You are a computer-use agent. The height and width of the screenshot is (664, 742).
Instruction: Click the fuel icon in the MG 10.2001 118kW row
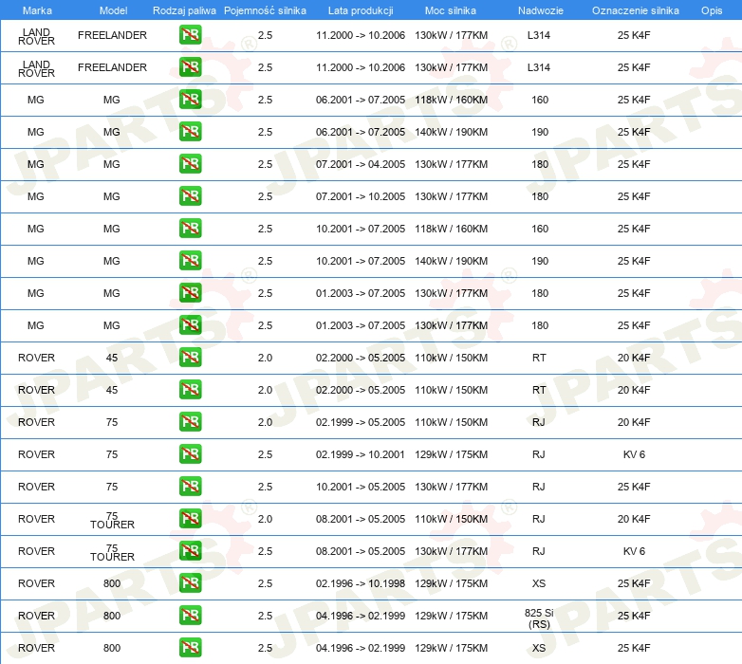point(190,228)
